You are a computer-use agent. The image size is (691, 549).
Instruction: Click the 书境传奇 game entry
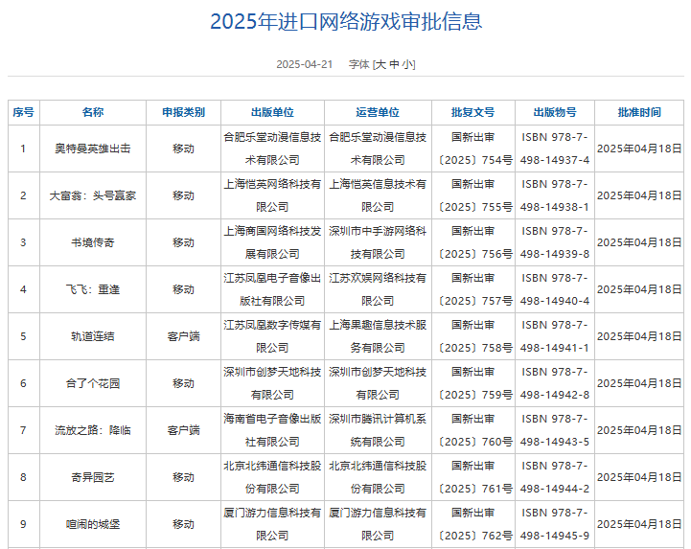click(x=93, y=242)
